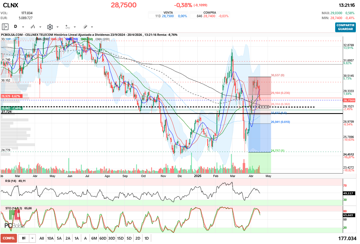Screen dimensions: 360x244
Task: Expand the drawing tool dropdown arrow
Action: click(92, 27)
